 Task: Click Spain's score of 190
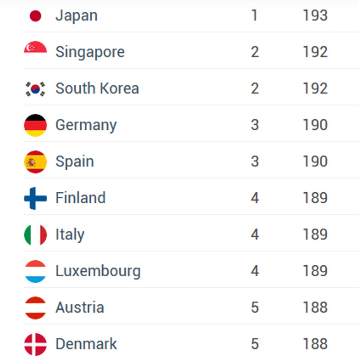(x=315, y=161)
